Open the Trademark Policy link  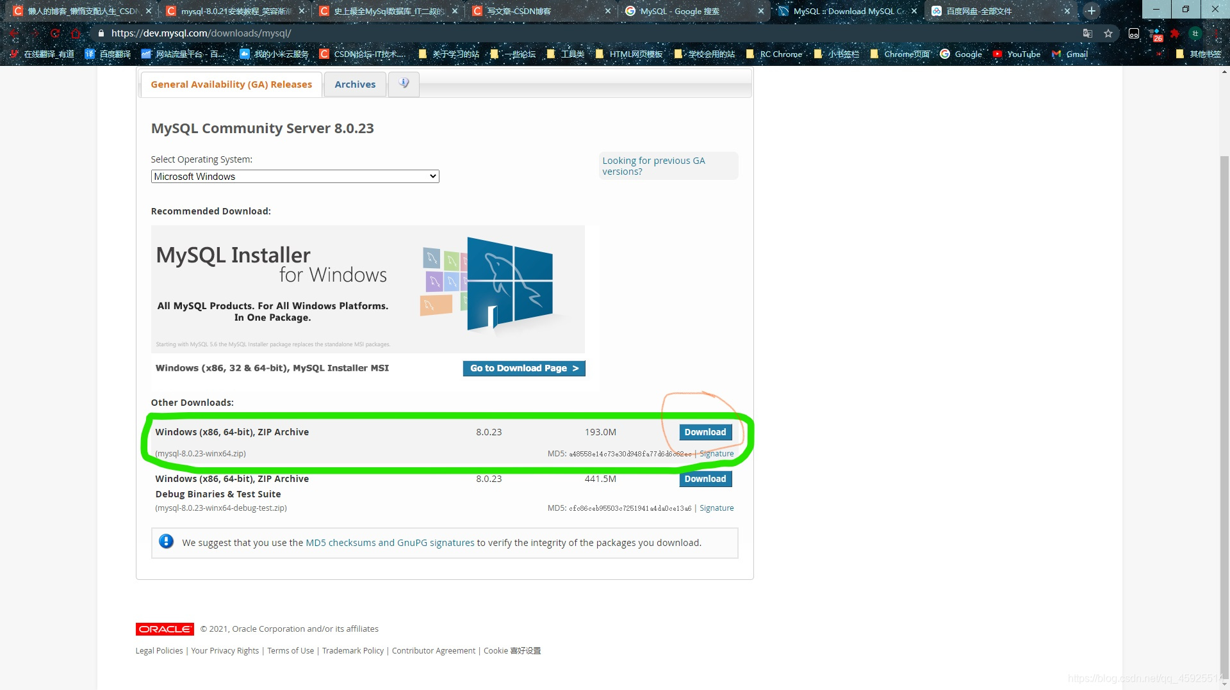coord(353,650)
